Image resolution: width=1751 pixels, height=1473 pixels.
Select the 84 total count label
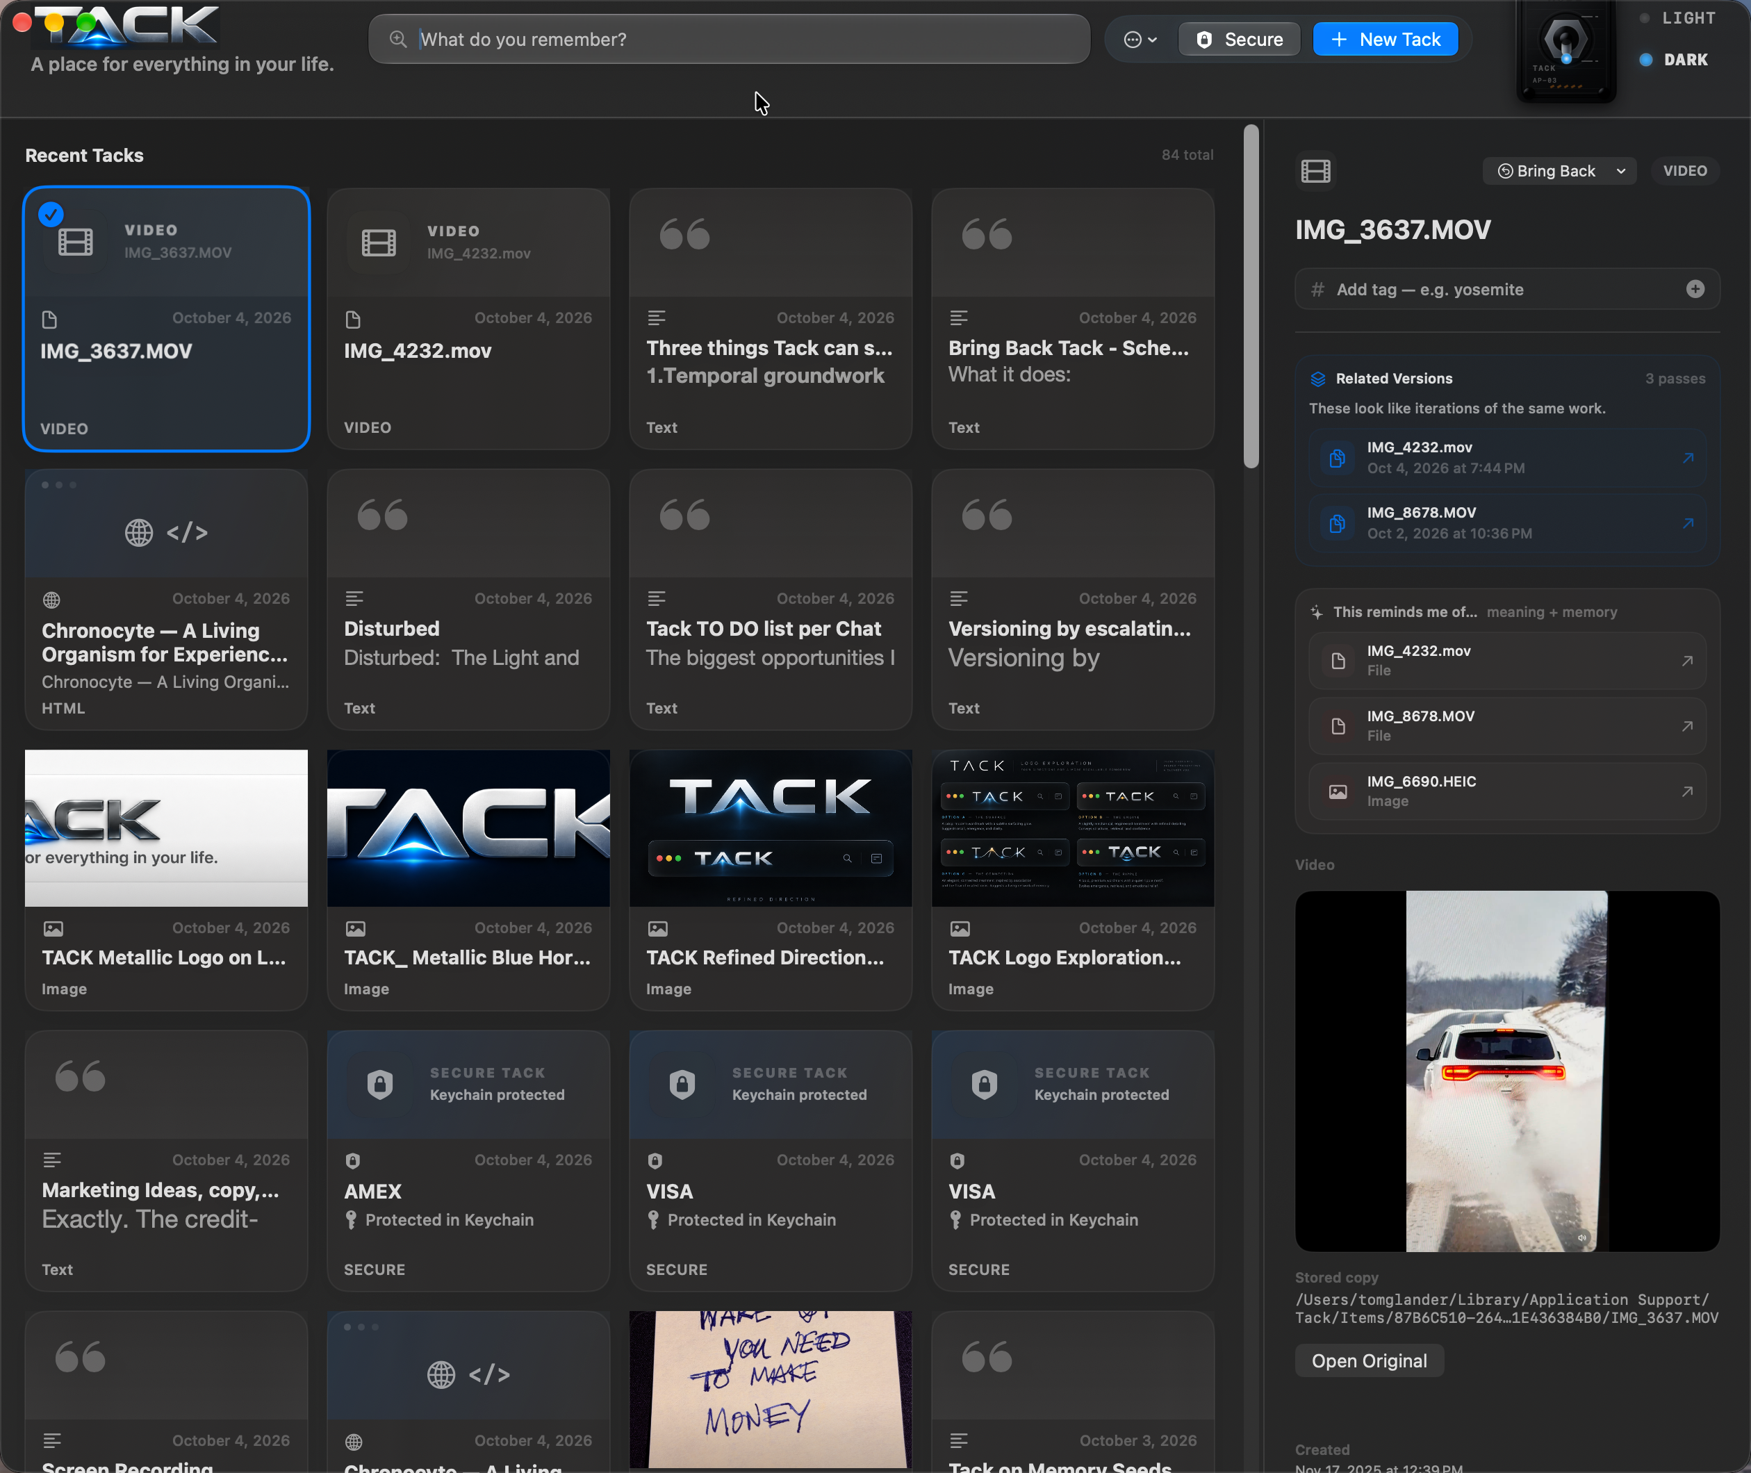[x=1187, y=156]
